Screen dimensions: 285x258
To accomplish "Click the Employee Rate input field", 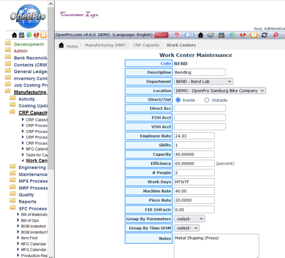I will (194, 136).
